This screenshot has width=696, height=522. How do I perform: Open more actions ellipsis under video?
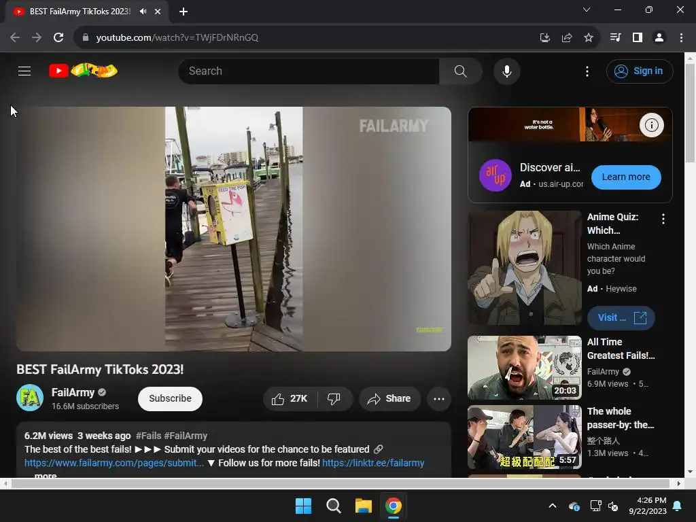tap(439, 398)
